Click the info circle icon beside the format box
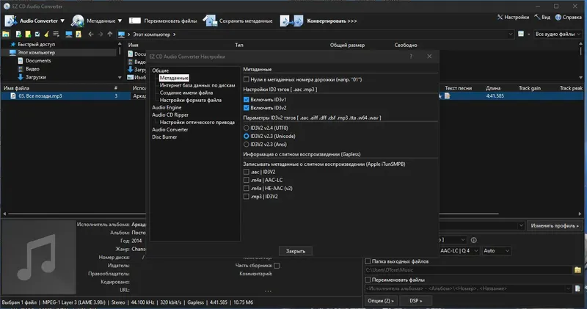Image resolution: width=587 pixels, height=309 pixels. 473,240
